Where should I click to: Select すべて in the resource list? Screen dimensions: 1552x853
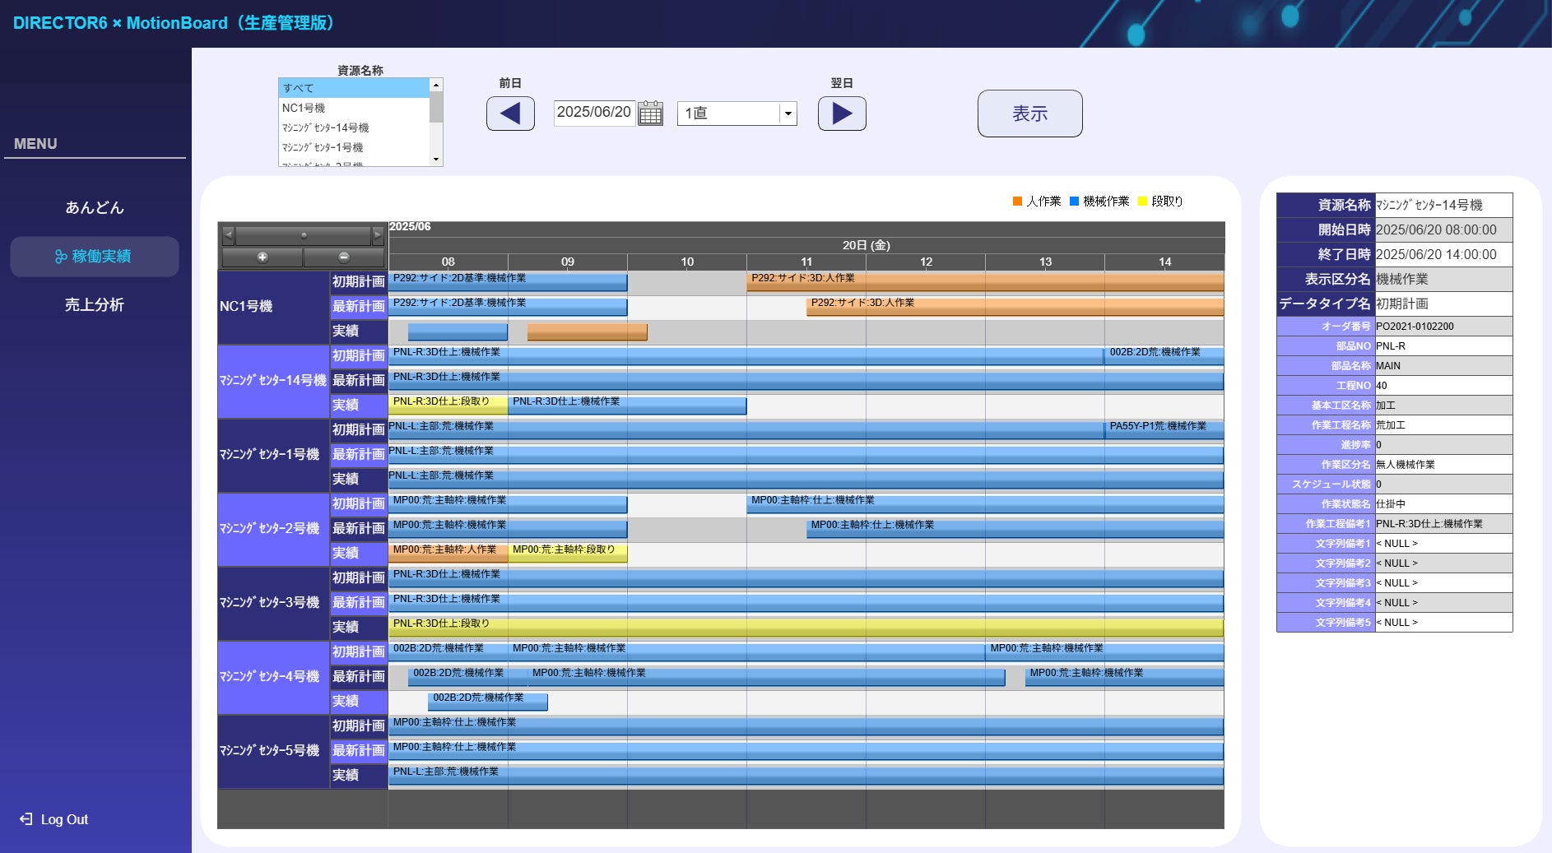[x=354, y=88]
